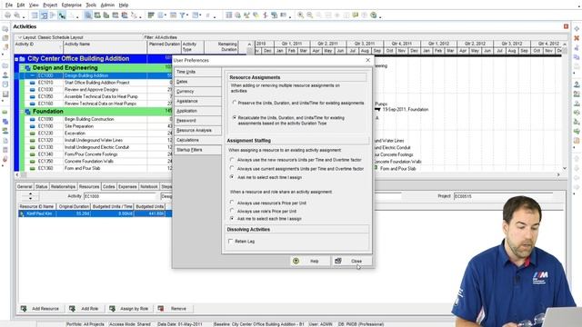Screen dimensions: 582x327
Task: Open the Notebook details tab
Action: click(x=149, y=186)
